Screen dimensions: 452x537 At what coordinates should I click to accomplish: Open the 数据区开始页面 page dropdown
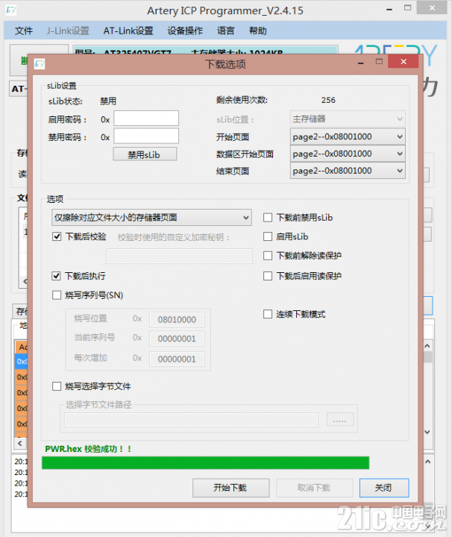pos(348,154)
